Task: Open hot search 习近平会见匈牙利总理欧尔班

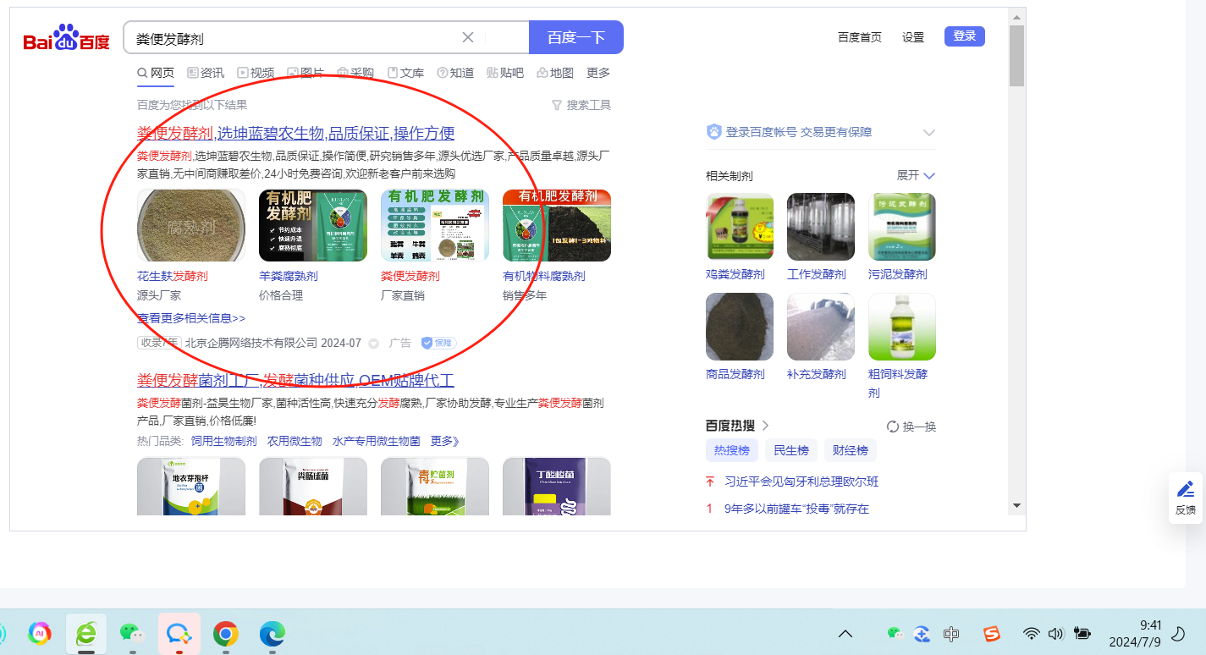Action: [801, 482]
